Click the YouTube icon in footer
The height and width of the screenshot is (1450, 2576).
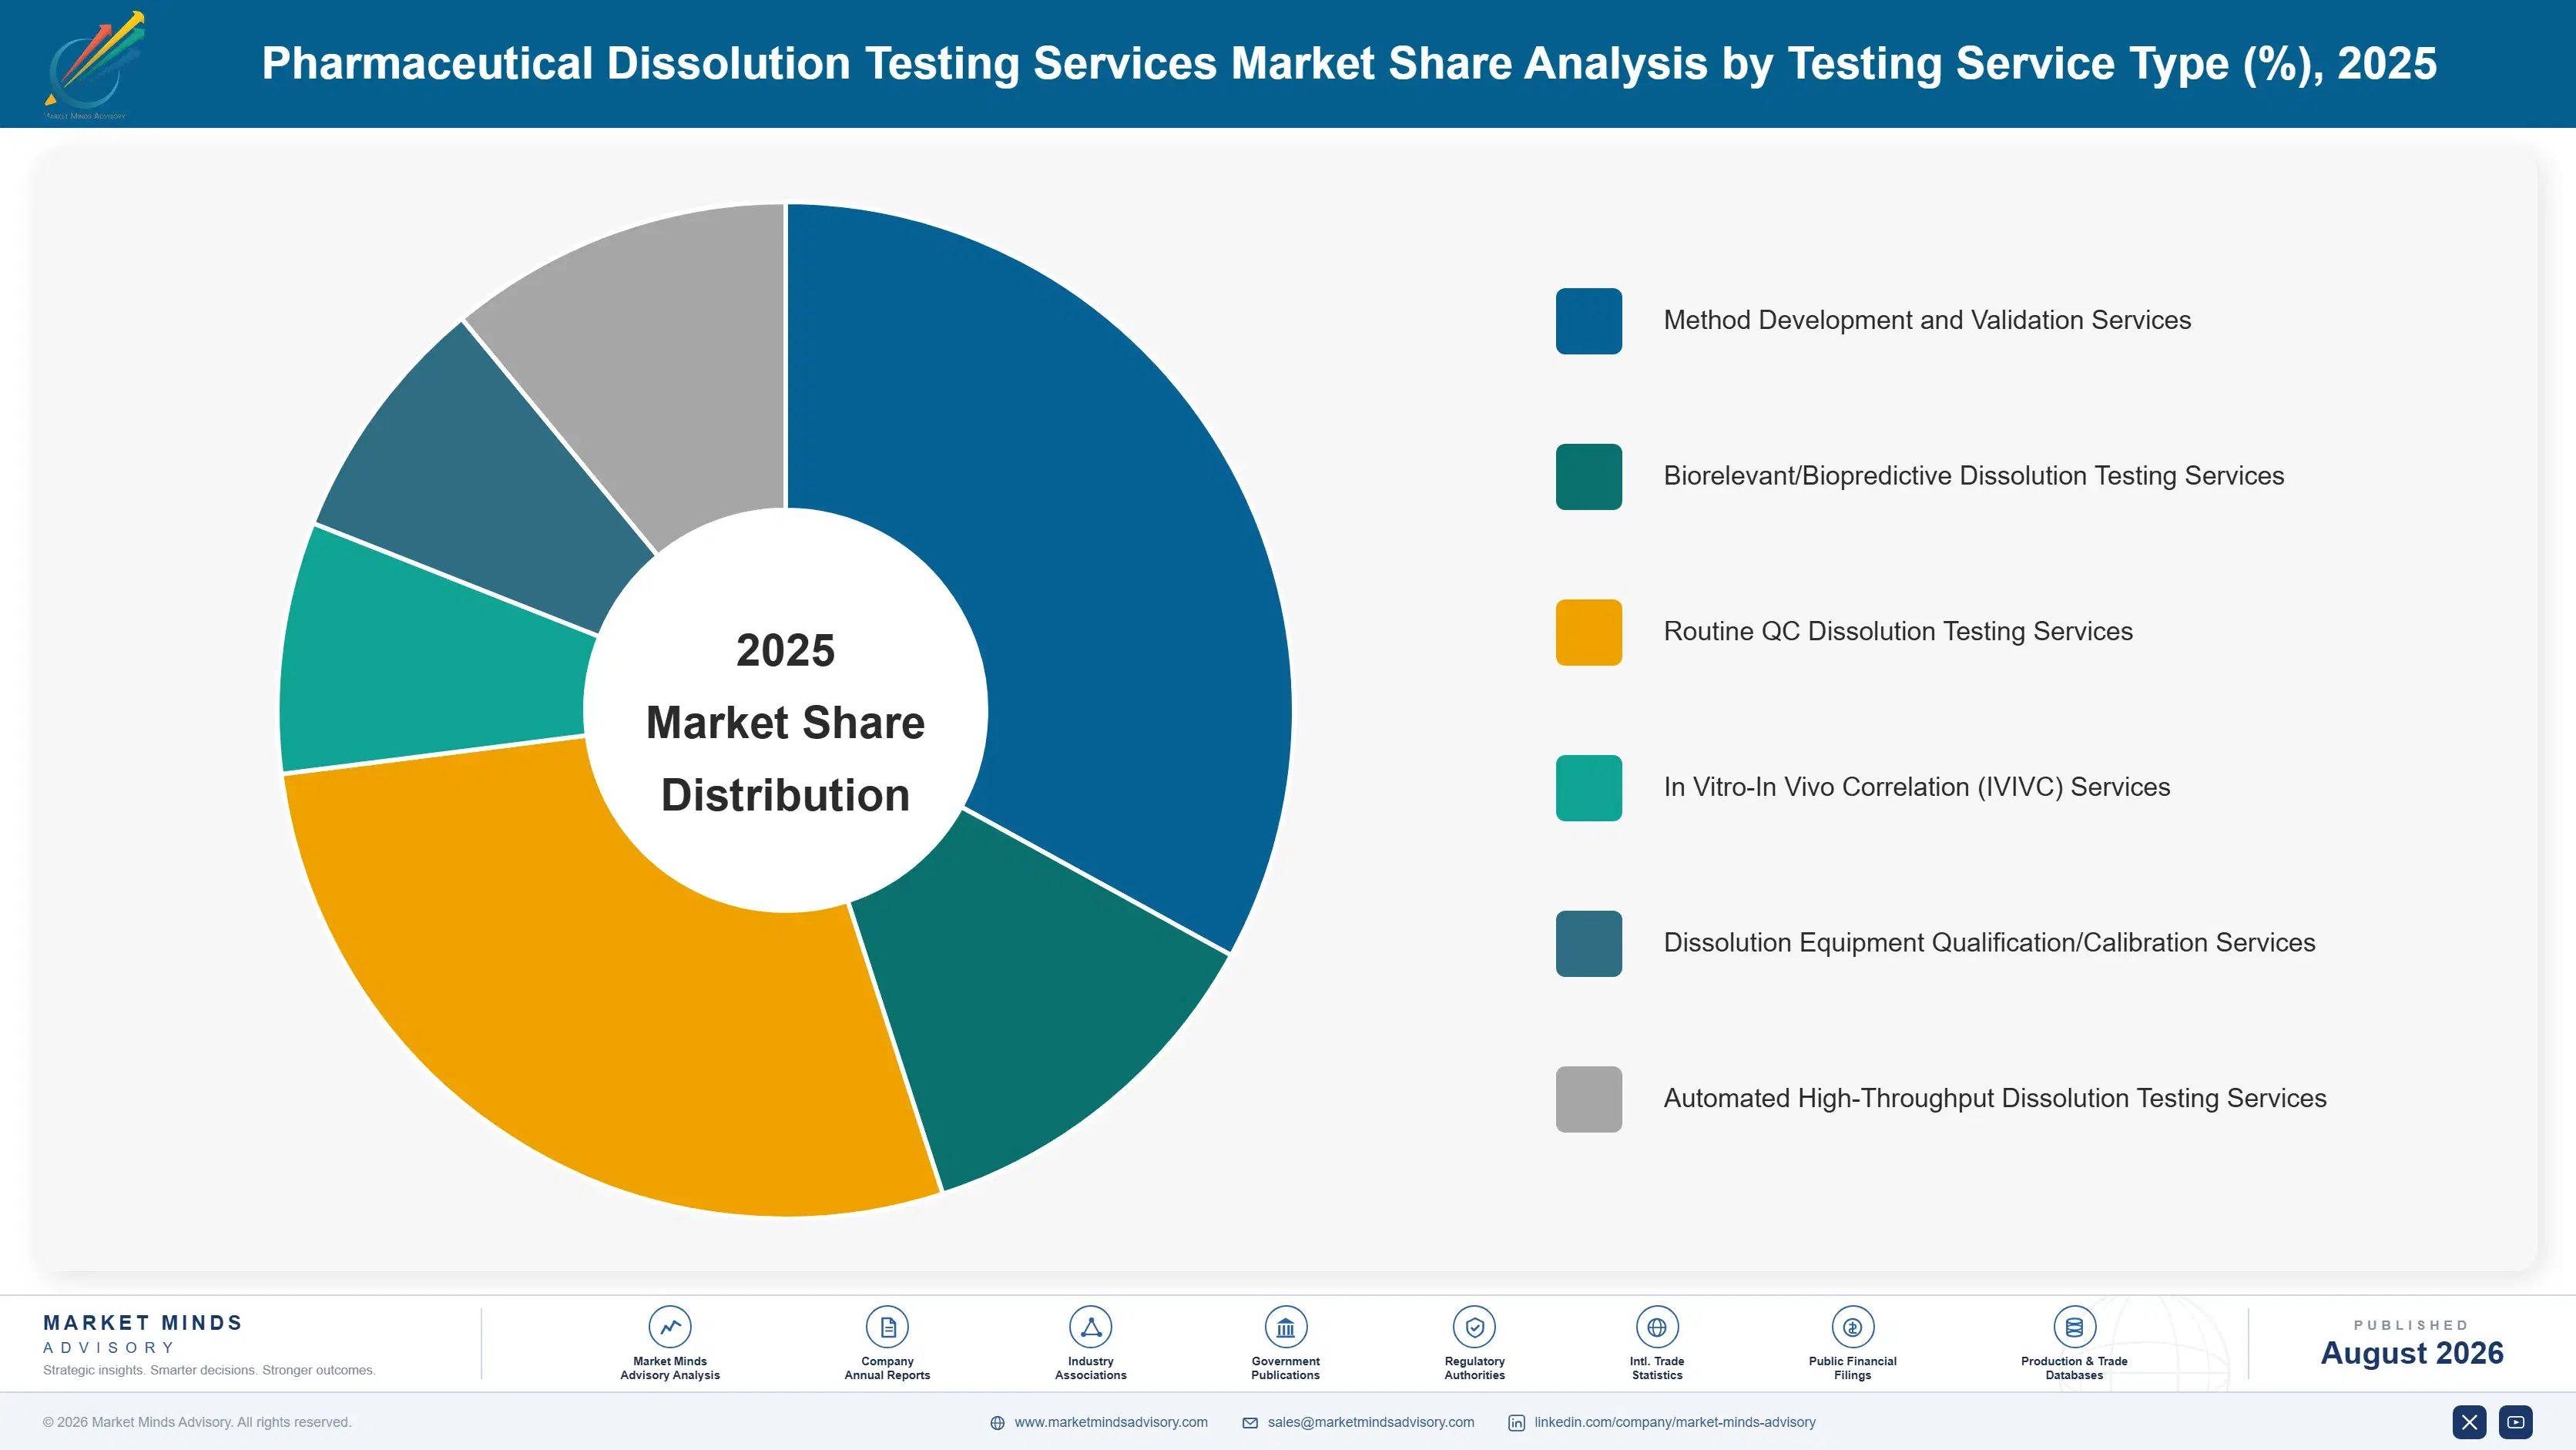2516,1422
